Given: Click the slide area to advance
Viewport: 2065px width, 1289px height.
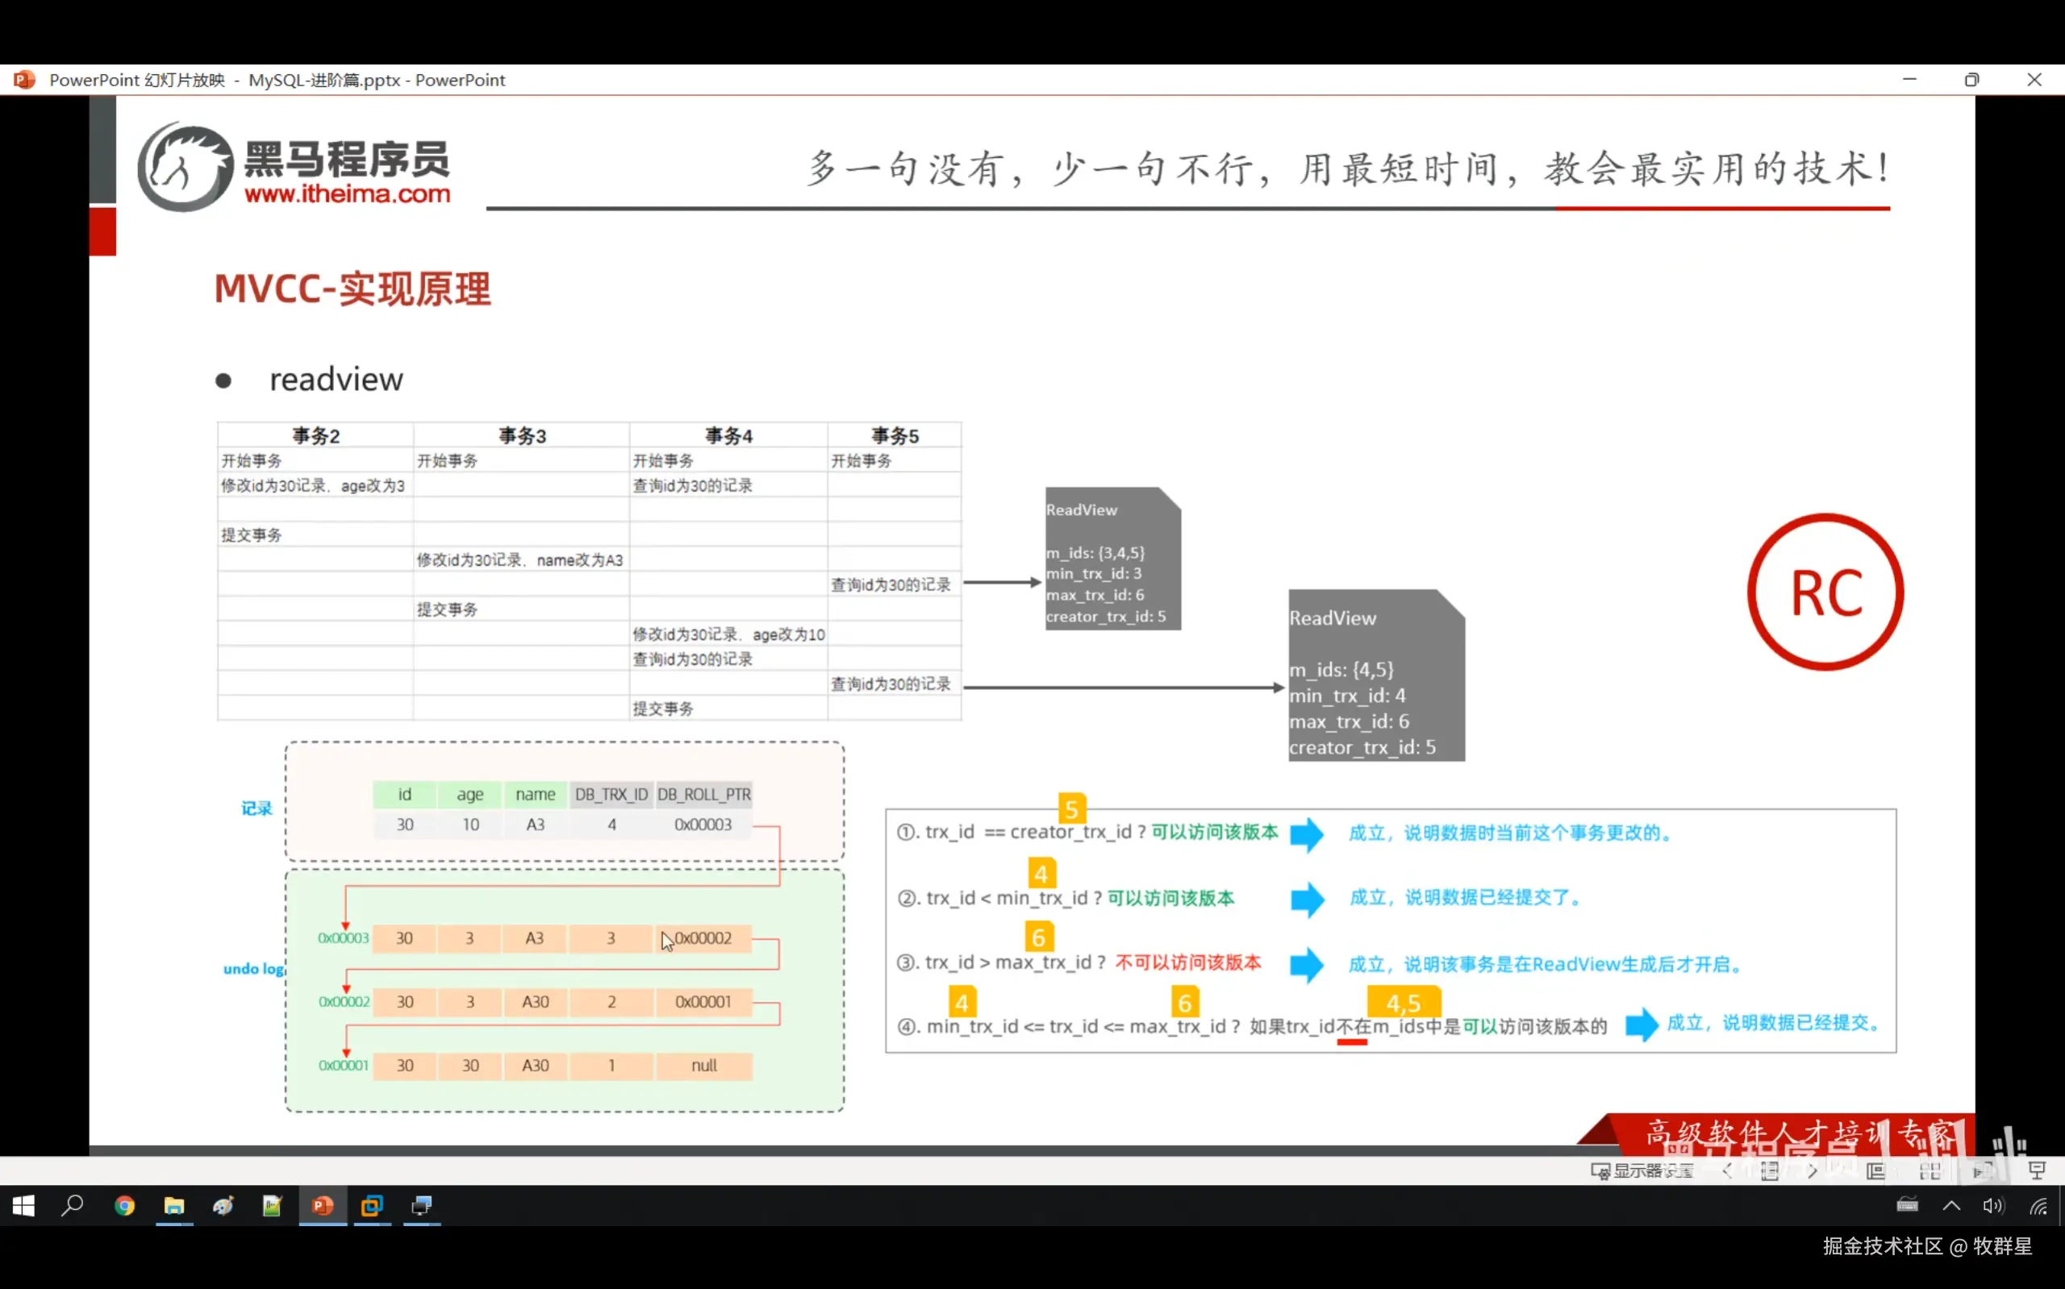Looking at the screenshot, I should click(x=1279, y=384).
